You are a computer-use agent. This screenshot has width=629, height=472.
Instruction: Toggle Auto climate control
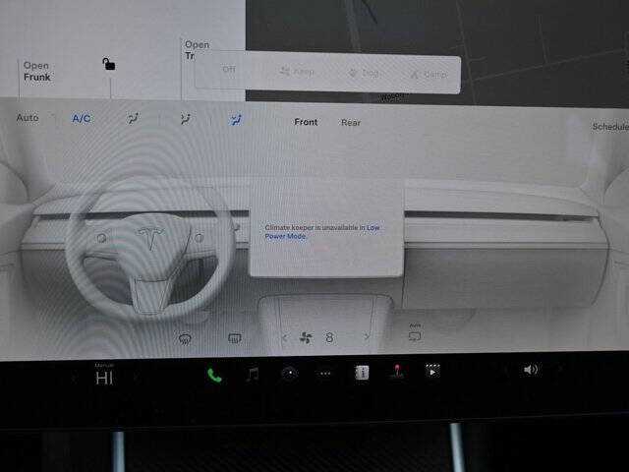pyautogui.click(x=28, y=118)
